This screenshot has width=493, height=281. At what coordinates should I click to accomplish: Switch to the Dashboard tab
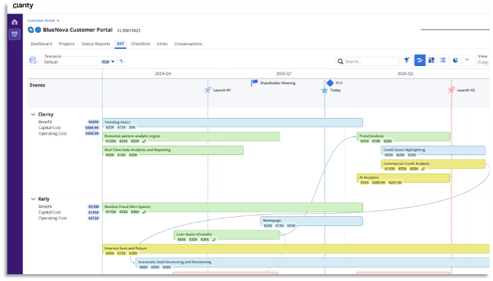[x=41, y=44]
